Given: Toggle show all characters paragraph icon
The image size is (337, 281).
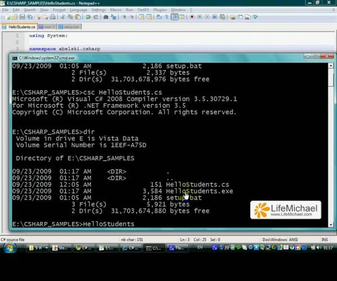Looking at the screenshot, I should point(167,17).
